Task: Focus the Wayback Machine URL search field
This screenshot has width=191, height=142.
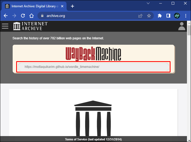Action: tap(93, 67)
